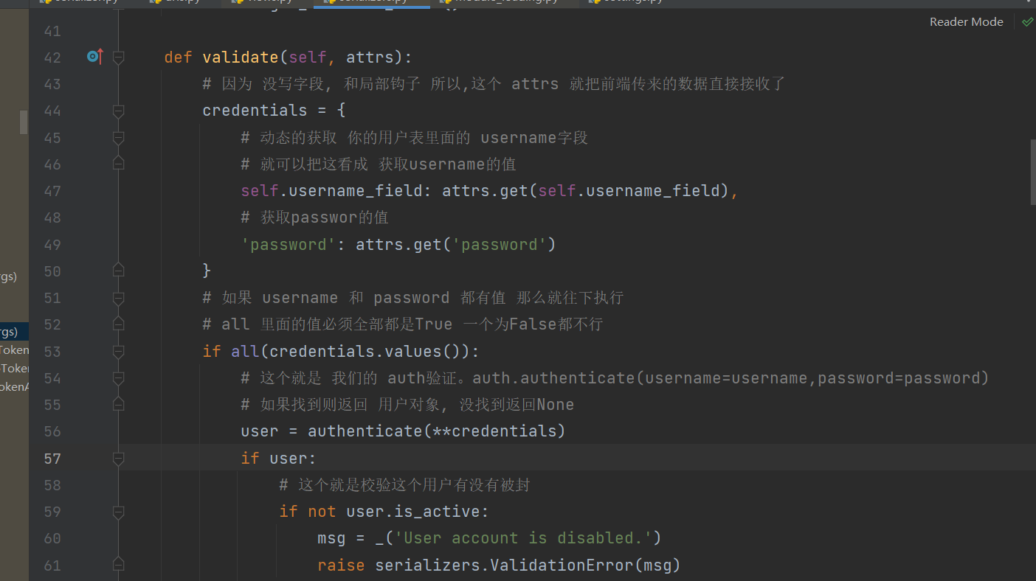This screenshot has width=1036, height=581.
Task: Click the 'msg' variable on line 60
Action: point(332,538)
